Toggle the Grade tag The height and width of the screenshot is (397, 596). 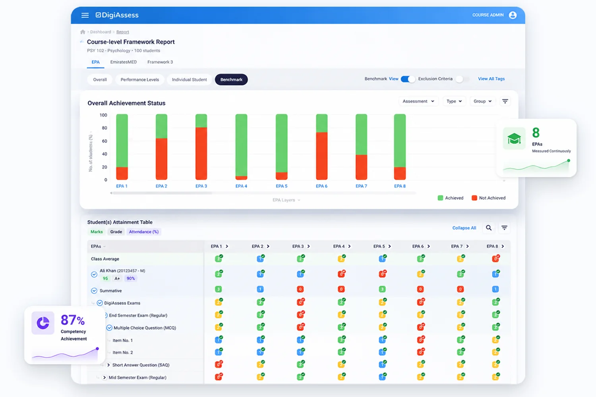[116, 232]
